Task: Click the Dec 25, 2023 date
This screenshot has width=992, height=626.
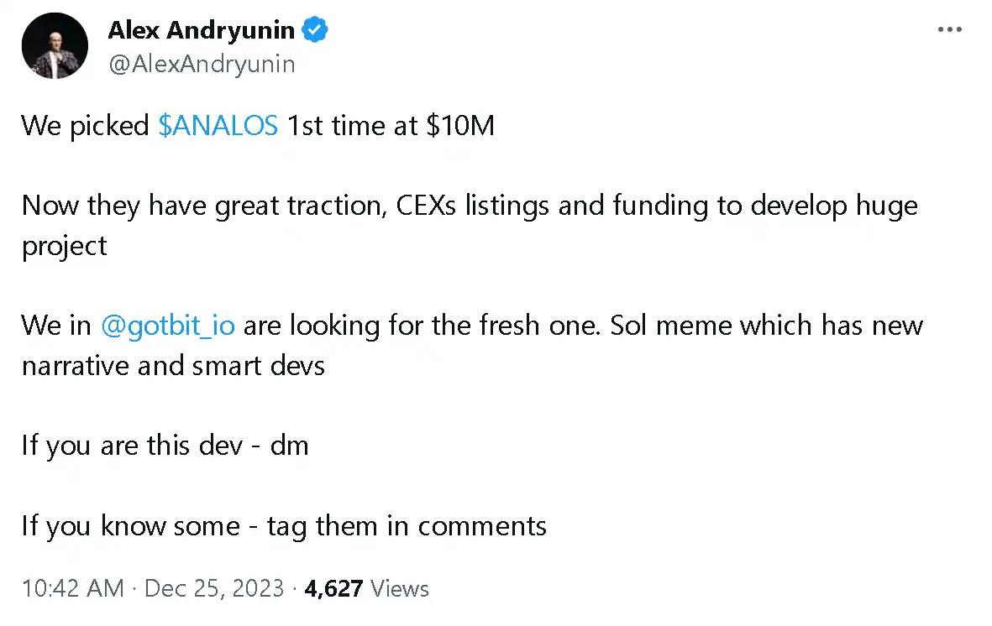Action: [x=214, y=588]
